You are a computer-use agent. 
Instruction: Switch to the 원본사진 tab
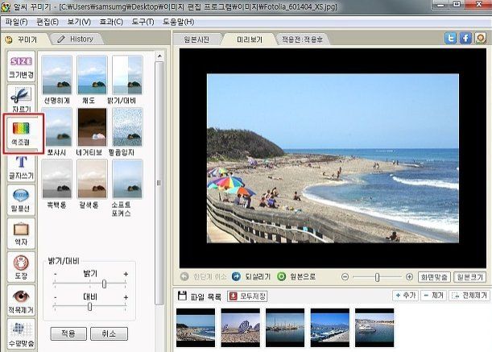pos(196,39)
